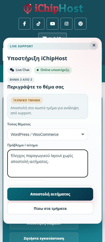Submit with Αποστολή αιτήματος button

[x=50, y=194]
